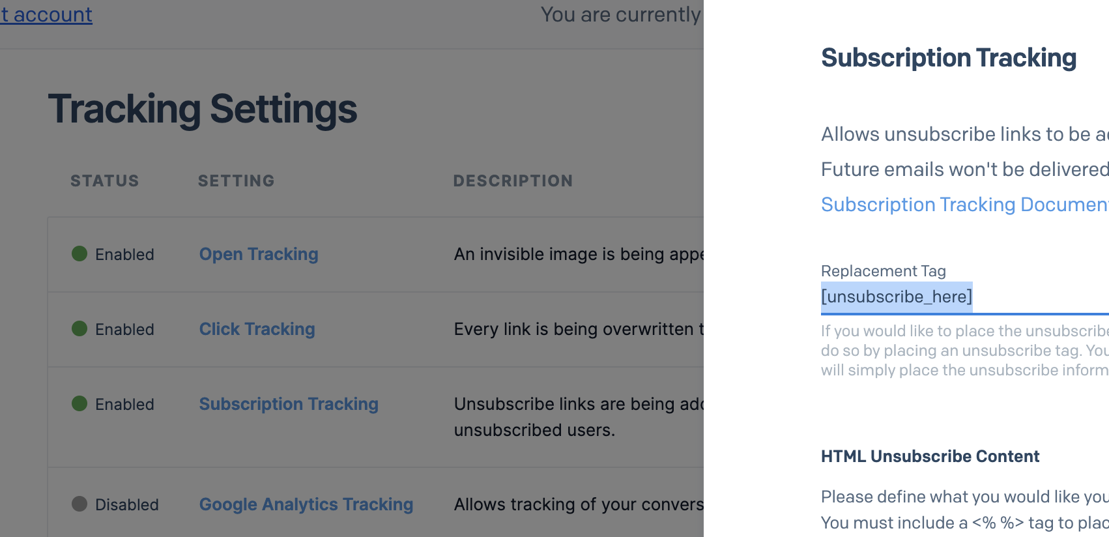Click the Subscription Tracking panel title
The image size is (1109, 537).
948,58
